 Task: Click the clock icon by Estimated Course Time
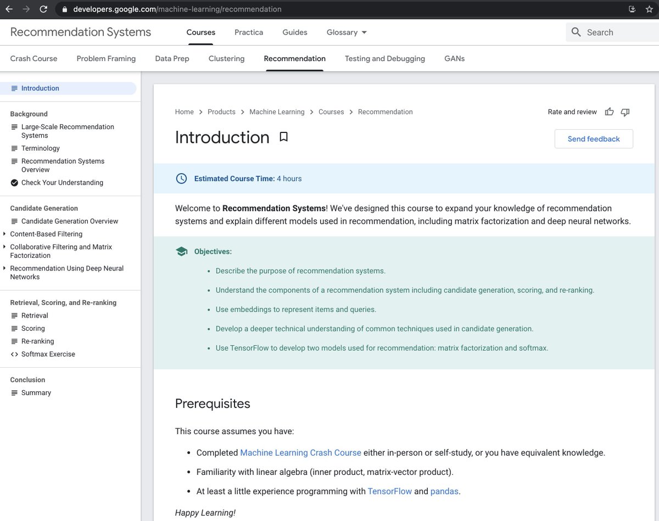click(181, 179)
